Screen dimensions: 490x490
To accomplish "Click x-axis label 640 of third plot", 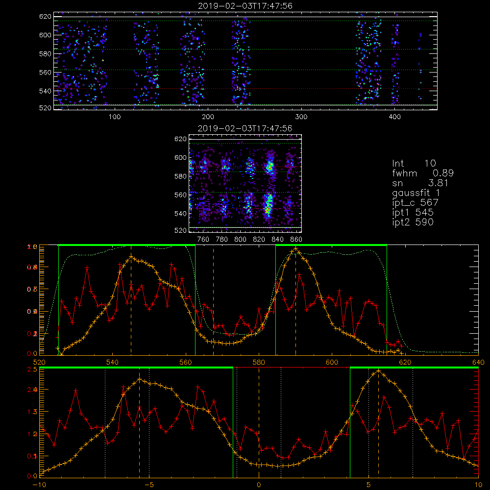I will coord(478,363).
